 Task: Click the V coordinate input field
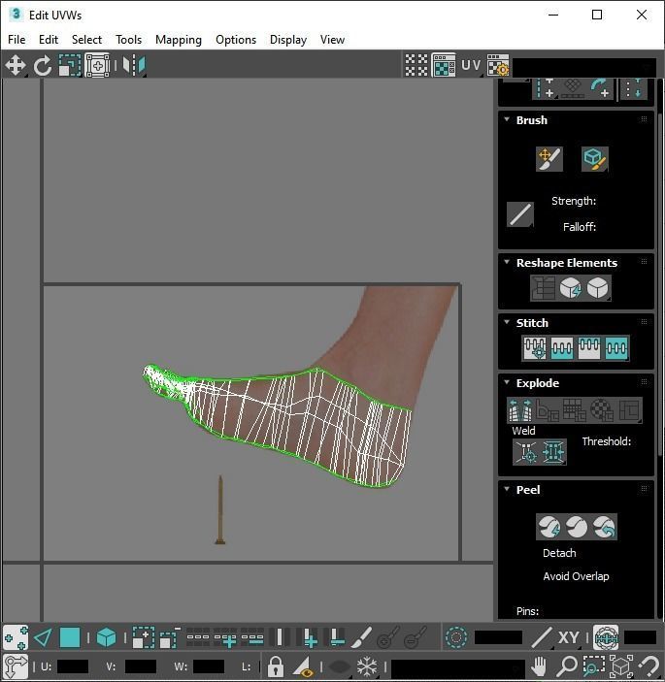[141, 666]
